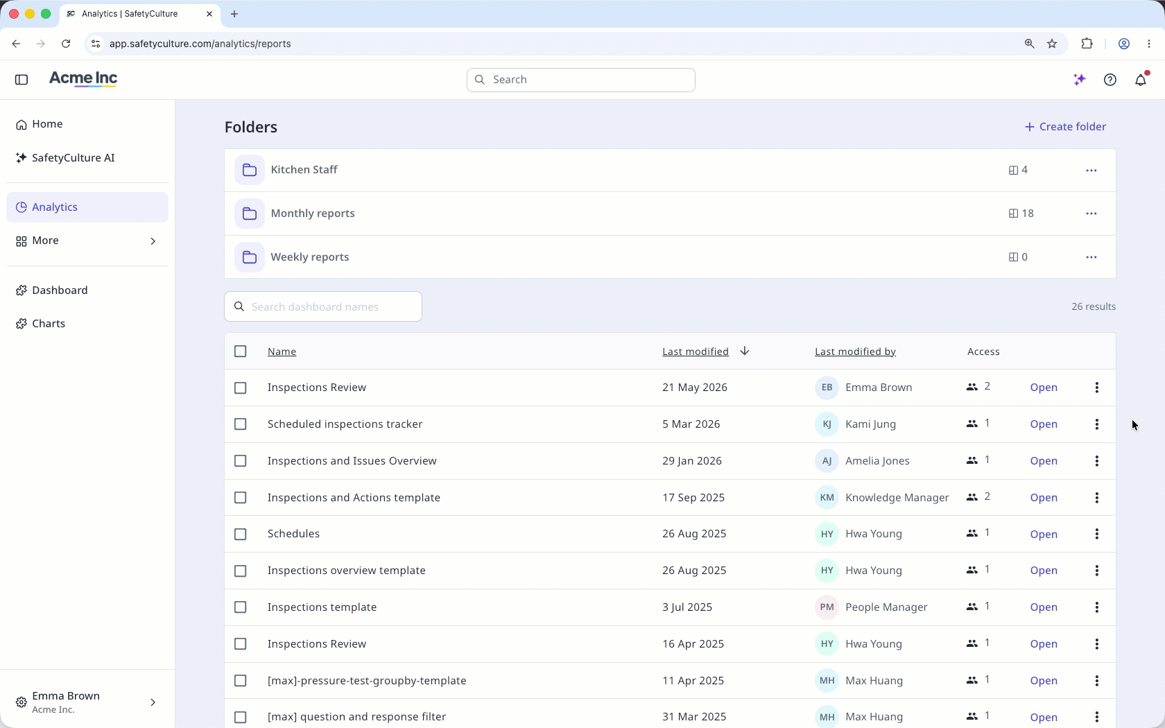Image resolution: width=1165 pixels, height=728 pixels.
Task: Expand the Emma Brown account chevron
Action: point(153,702)
